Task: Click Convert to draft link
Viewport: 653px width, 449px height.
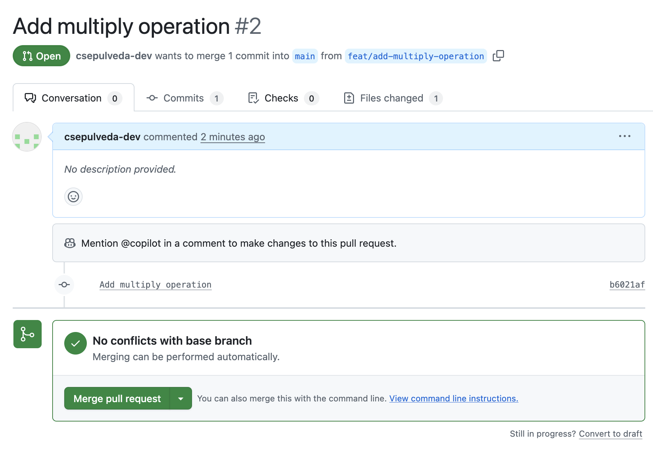Action: tap(610, 434)
